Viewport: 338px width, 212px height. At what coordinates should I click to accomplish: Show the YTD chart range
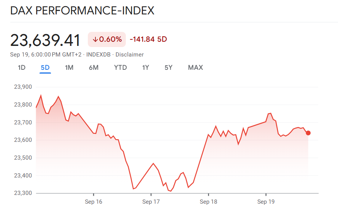(121, 68)
